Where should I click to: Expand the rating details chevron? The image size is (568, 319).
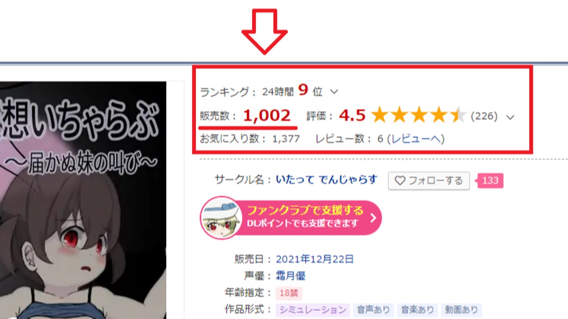[510, 117]
